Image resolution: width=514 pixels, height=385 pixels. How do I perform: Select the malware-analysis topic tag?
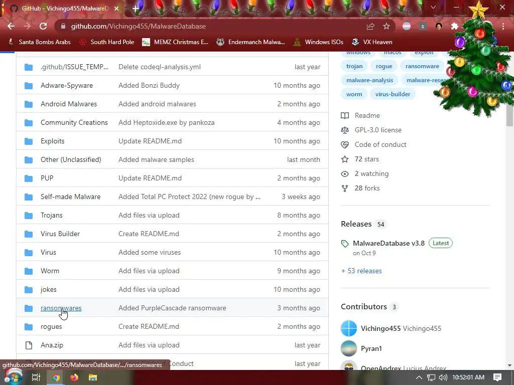[x=370, y=80]
